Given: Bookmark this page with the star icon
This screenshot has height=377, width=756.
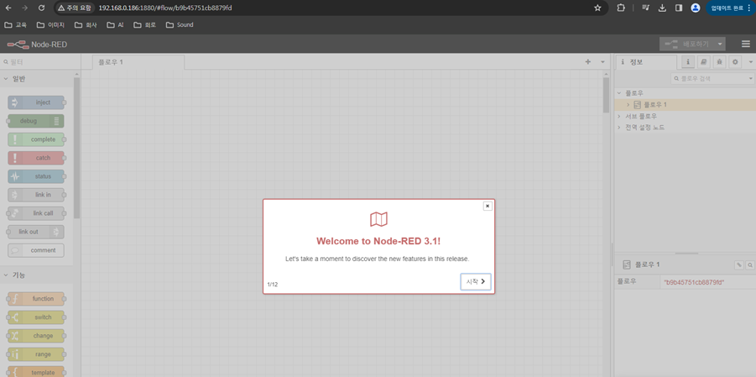Looking at the screenshot, I should [598, 8].
